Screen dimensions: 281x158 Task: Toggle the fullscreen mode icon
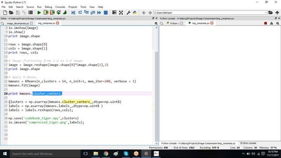[121, 13]
